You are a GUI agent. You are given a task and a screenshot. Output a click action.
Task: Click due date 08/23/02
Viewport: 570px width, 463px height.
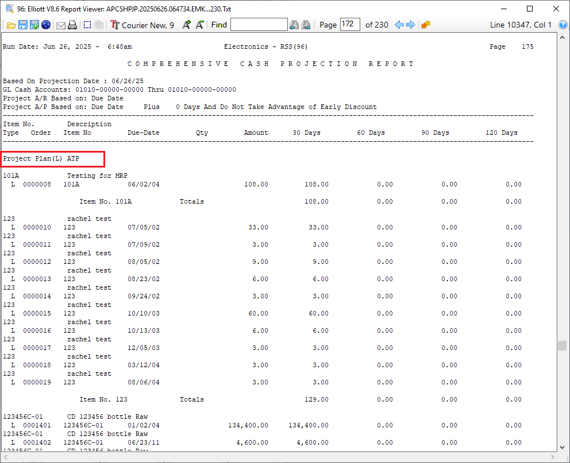click(x=144, y=279)
